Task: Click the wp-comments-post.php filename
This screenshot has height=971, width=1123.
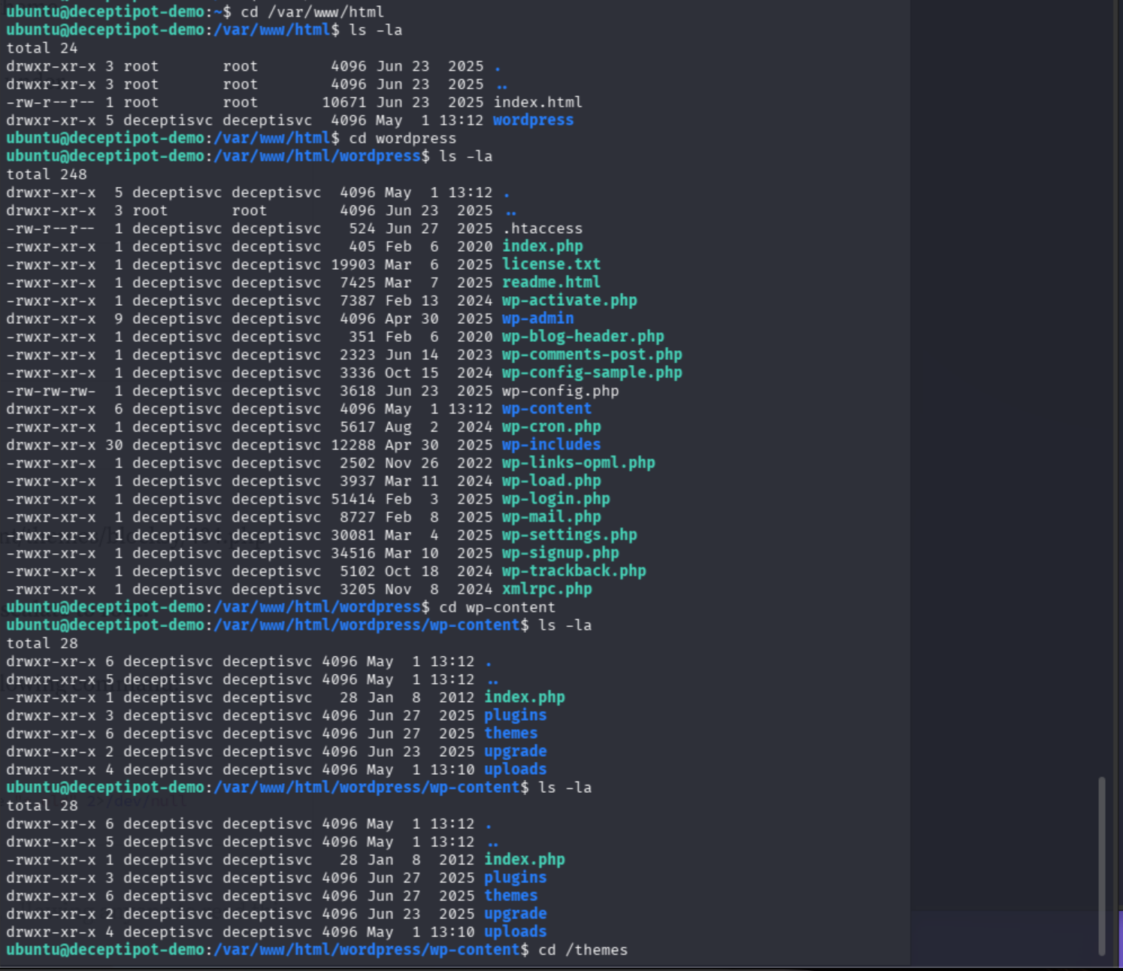Action: coord(592,355)
